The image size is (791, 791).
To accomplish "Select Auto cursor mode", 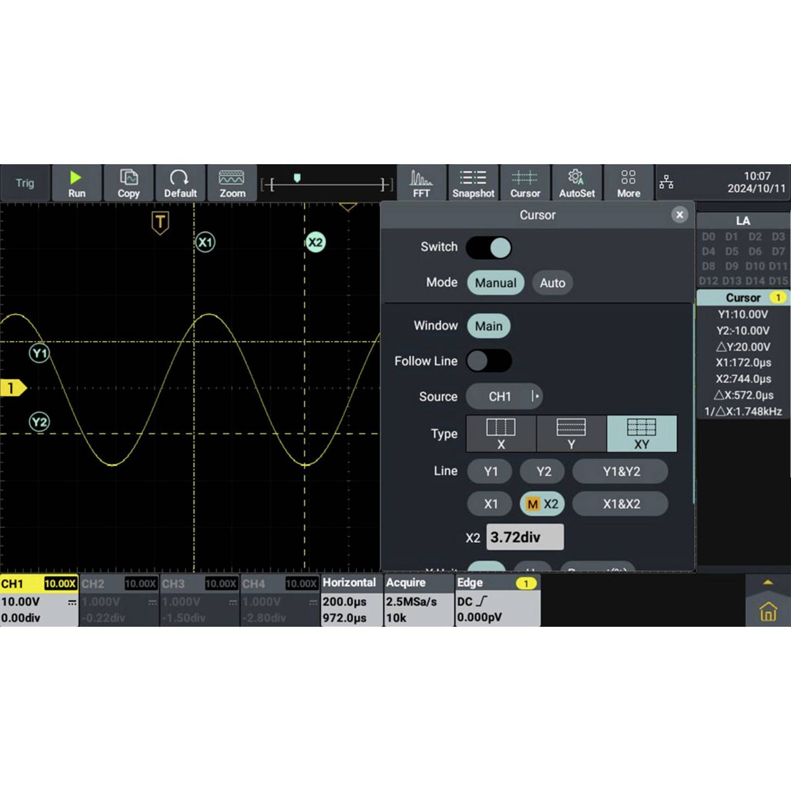I will [552, 283].
